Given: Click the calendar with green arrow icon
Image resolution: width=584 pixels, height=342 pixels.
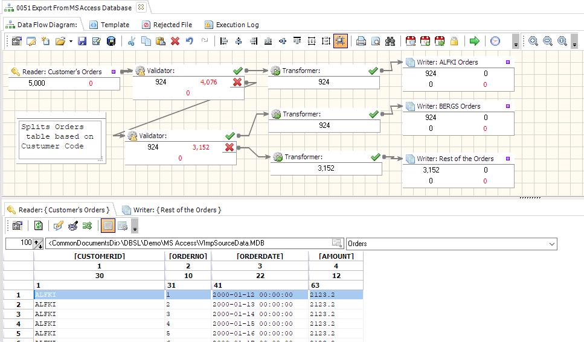Looking at the screenshot, I should [440, 41].
